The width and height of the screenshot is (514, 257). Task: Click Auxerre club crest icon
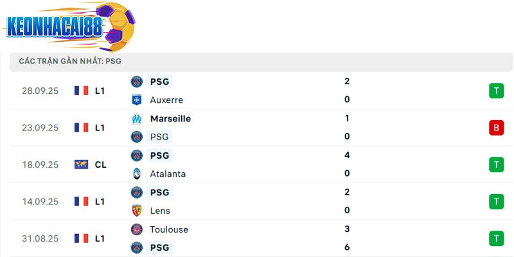[136, 100]
